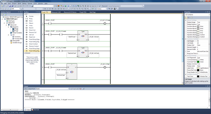Collapse the Container Settings category
The image size is (211, 114).
[186, 39]
